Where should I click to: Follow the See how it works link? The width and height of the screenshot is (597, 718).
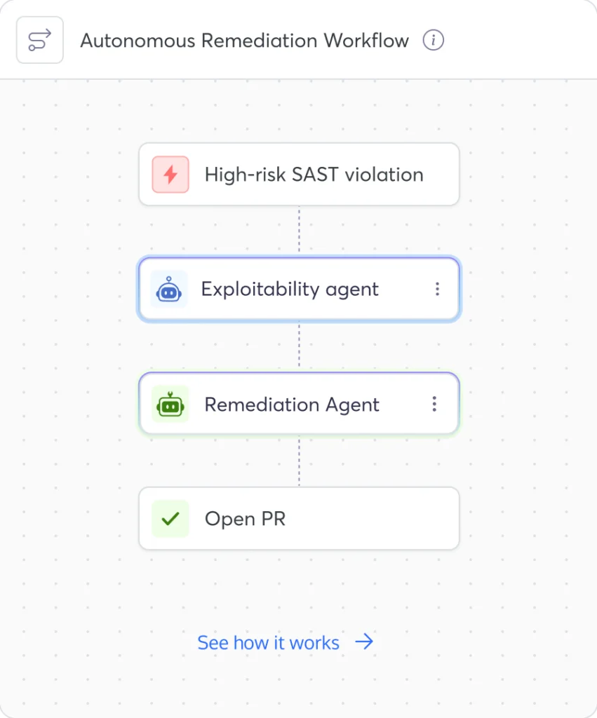pos(269,642)
